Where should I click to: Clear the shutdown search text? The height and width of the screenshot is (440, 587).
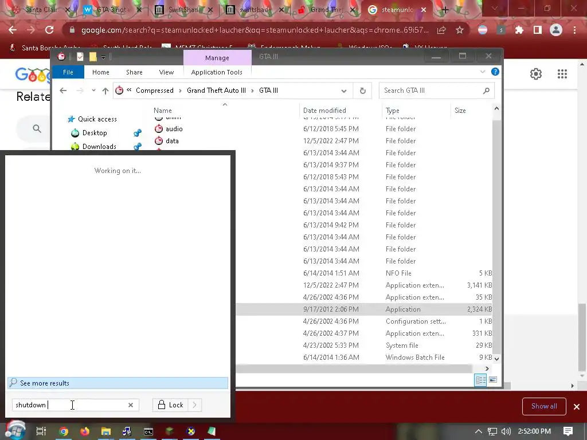coord(130,405)
